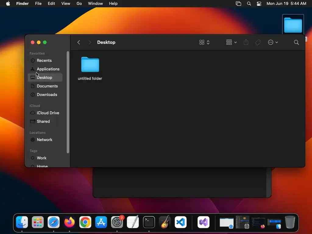The image size is (312, 234).
Task: Open the Finder menu
Action: pos(23,4)
